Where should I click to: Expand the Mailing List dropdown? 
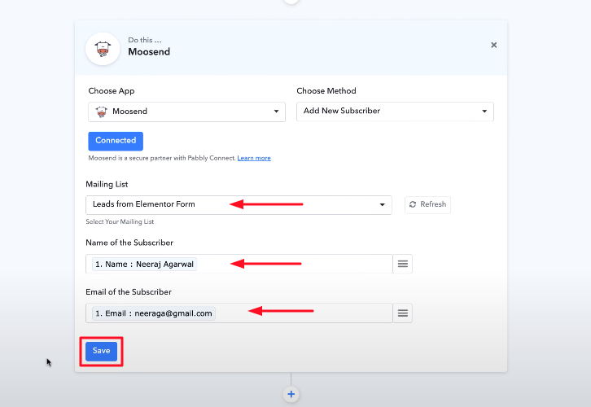click(239, 204)
